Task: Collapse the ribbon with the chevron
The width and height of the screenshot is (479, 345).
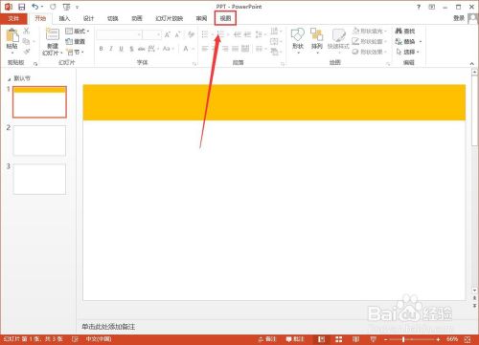Action: click(x=471, y=64)
